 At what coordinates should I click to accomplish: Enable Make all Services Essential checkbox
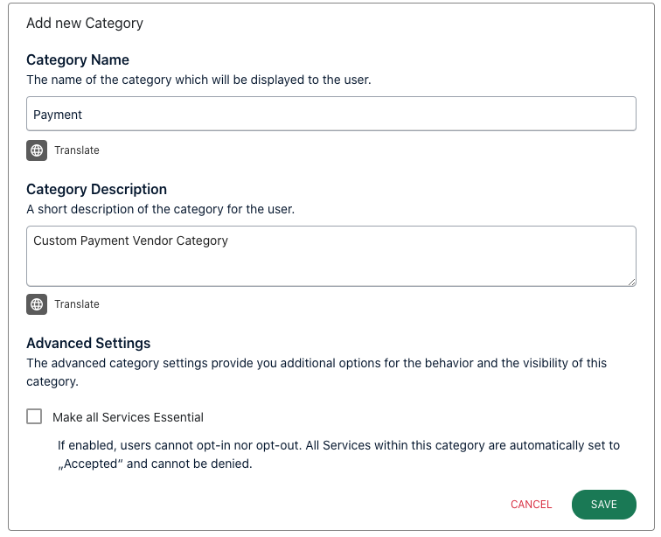(34, 416)
